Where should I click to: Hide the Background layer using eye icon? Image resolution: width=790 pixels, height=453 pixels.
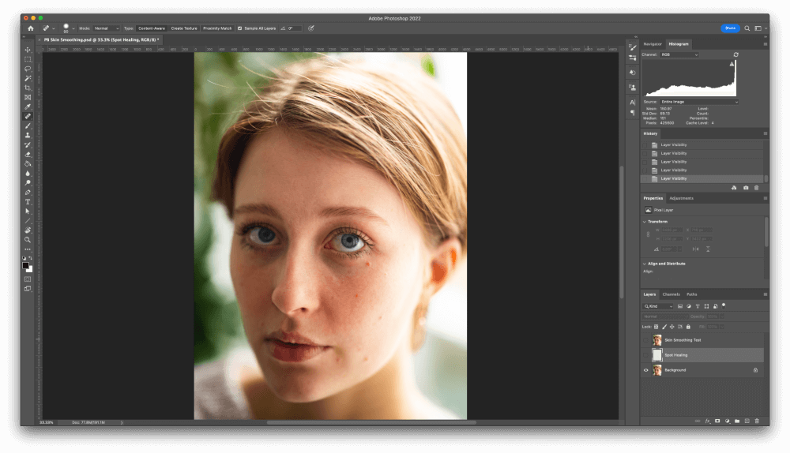(x=646, y=370)
